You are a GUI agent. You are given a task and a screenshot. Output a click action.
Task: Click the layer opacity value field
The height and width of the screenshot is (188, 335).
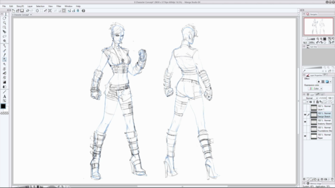pyautogui.click(x=330, y=98)
